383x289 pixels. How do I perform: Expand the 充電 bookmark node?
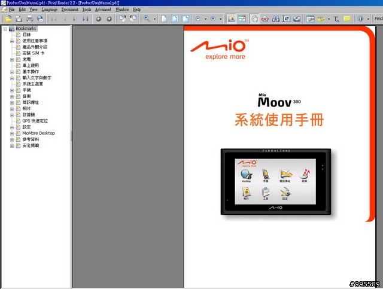coord(12,60)
